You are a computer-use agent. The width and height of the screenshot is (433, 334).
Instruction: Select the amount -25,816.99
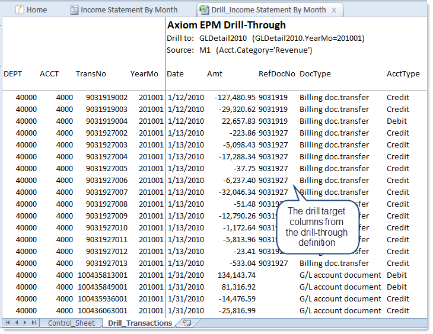click(x=237, y=311)
